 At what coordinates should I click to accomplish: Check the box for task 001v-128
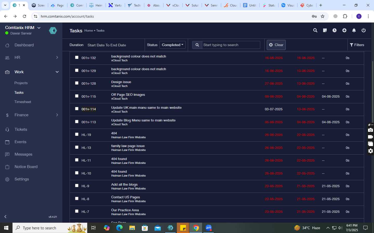[77, 83]
